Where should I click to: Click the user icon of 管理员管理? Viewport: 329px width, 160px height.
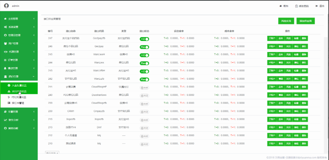(6, 35)
